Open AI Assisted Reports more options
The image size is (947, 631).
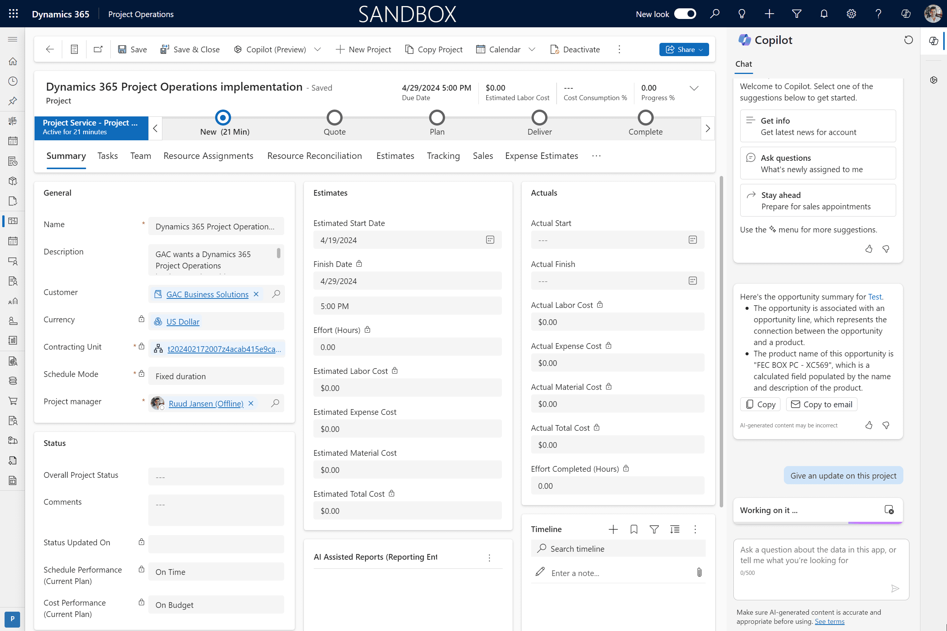489,557
